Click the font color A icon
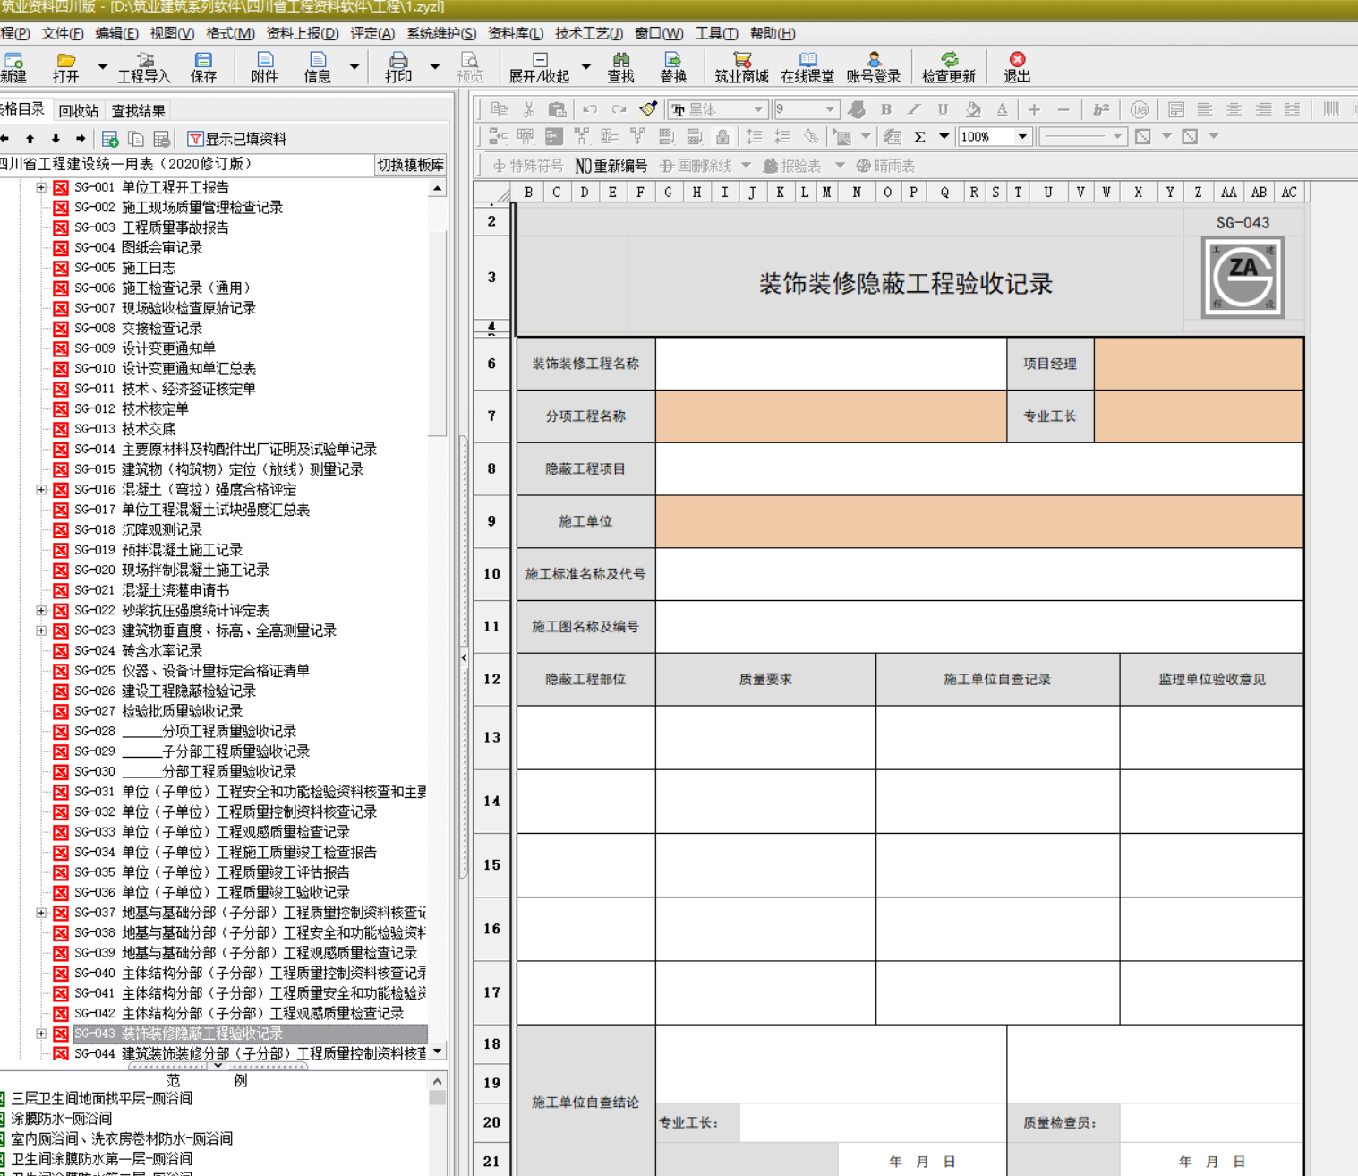The width and height of the screenshot is (1358, 1176). coord(1002,109)
